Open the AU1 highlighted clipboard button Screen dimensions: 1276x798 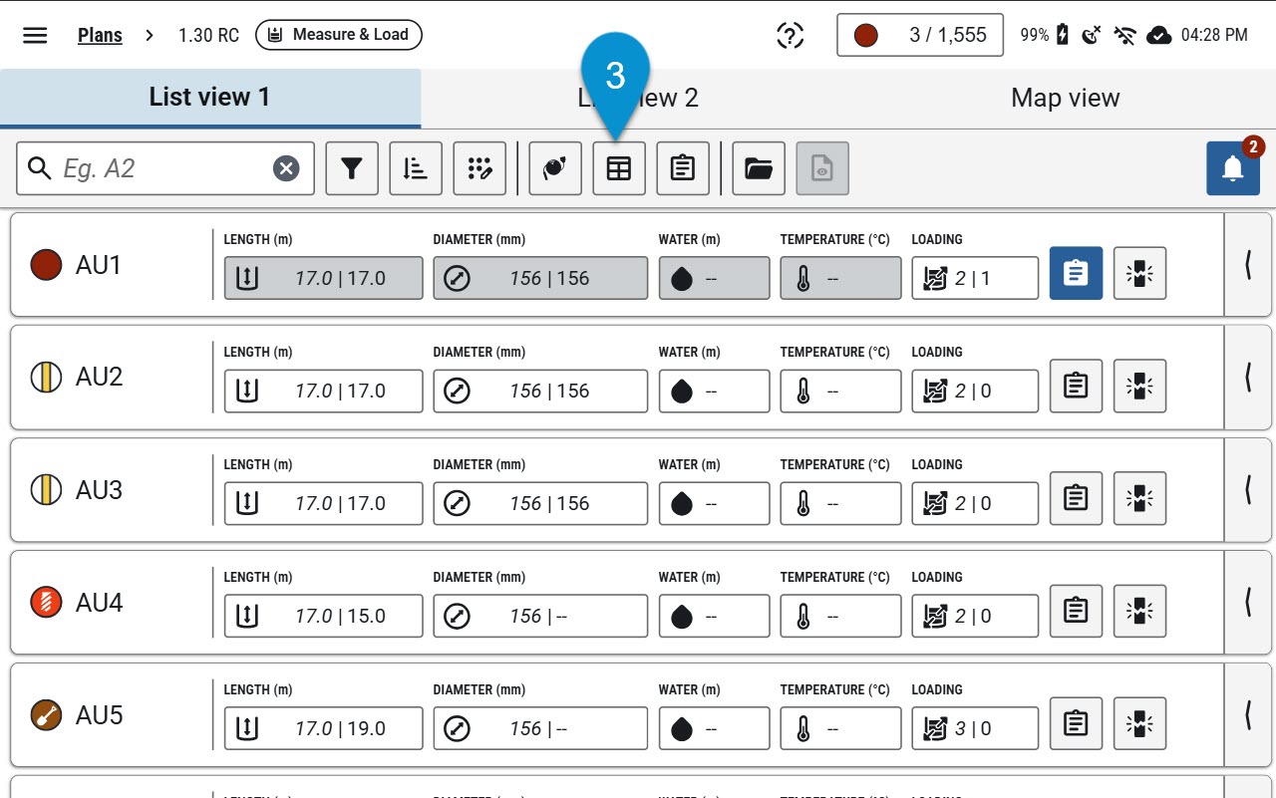[1076, 273]
